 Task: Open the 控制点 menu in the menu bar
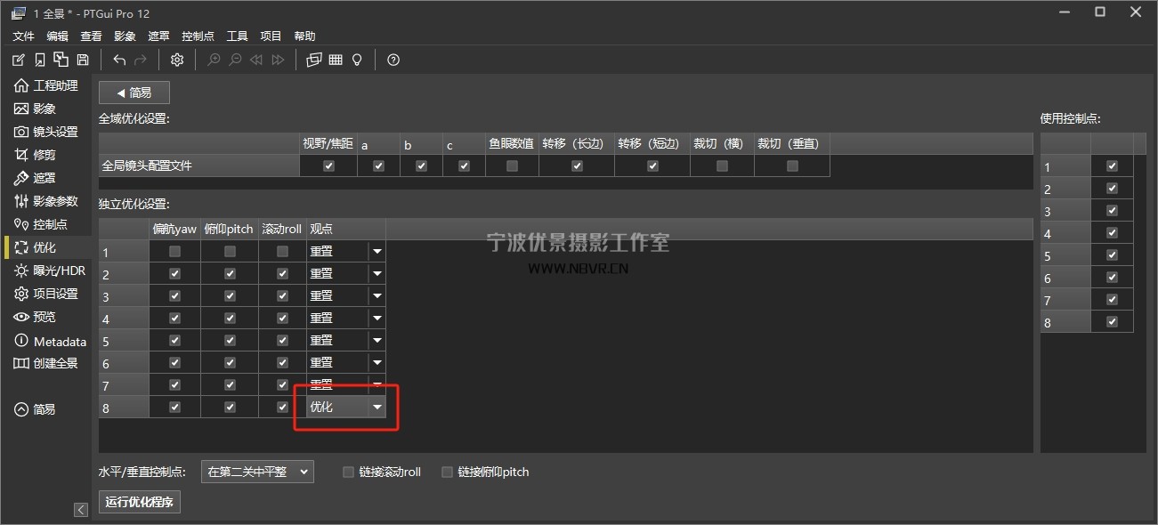pyautogui.click(x=198, y=36)
